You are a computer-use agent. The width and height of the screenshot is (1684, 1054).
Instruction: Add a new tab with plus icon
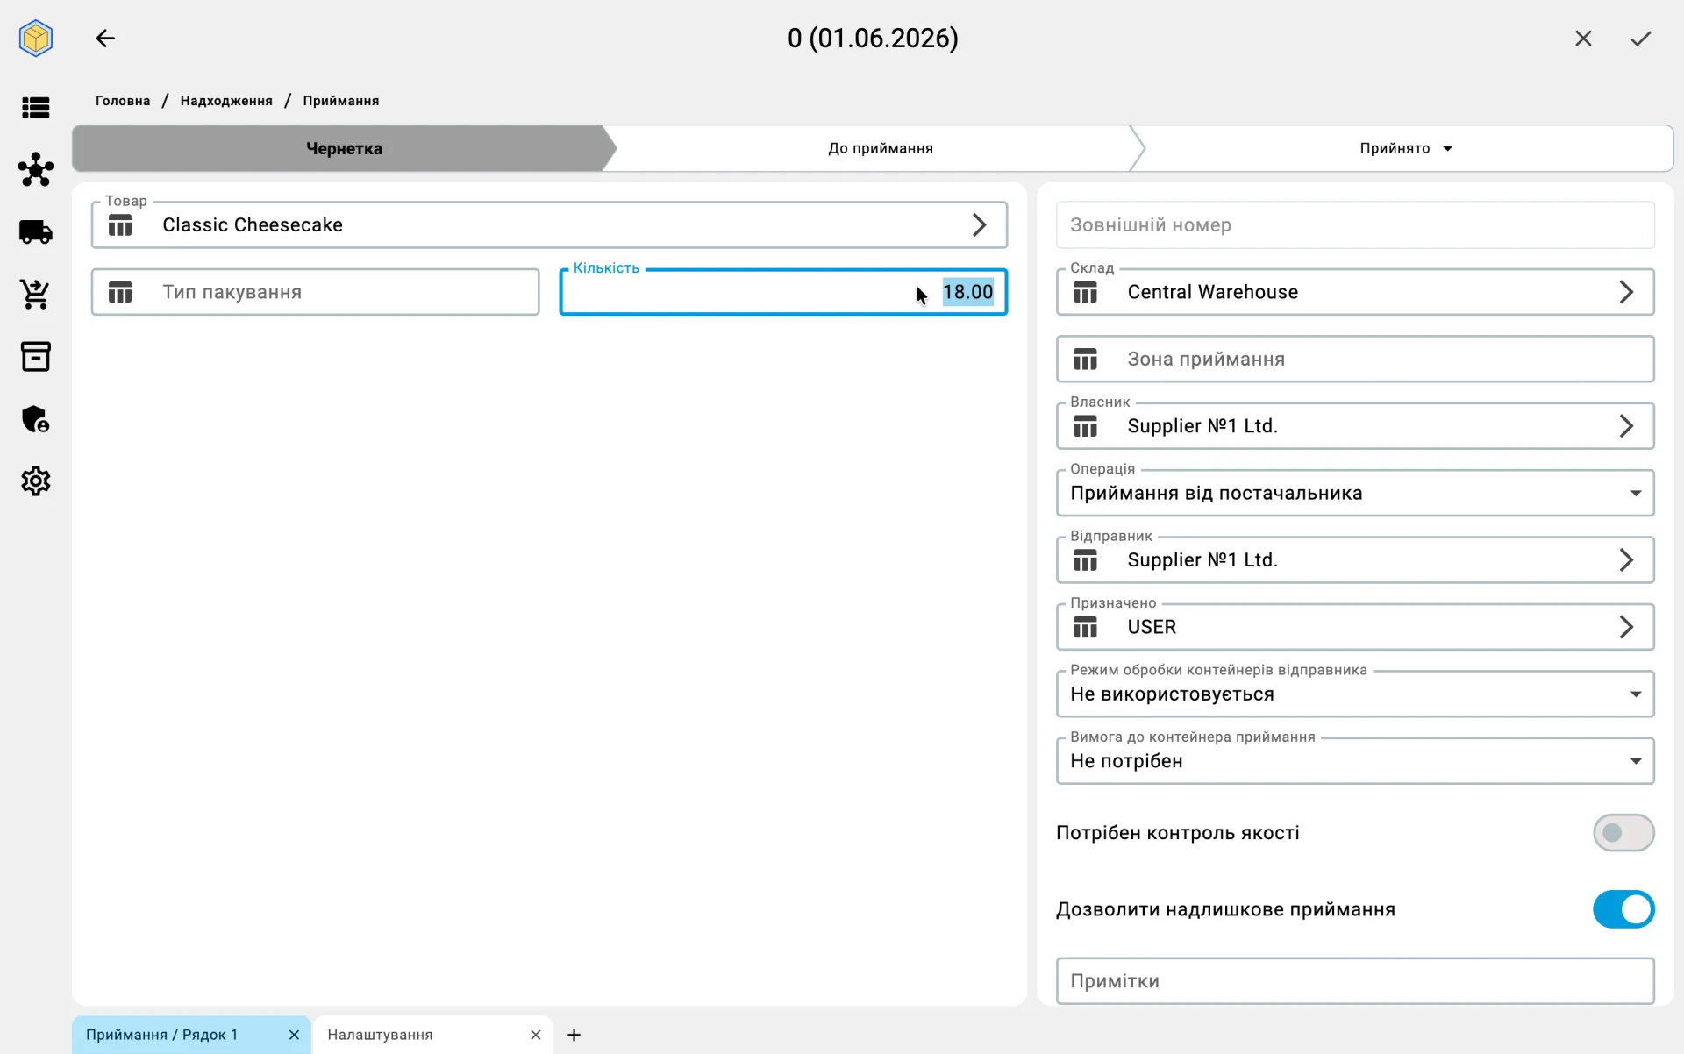tap(574, 1035)
